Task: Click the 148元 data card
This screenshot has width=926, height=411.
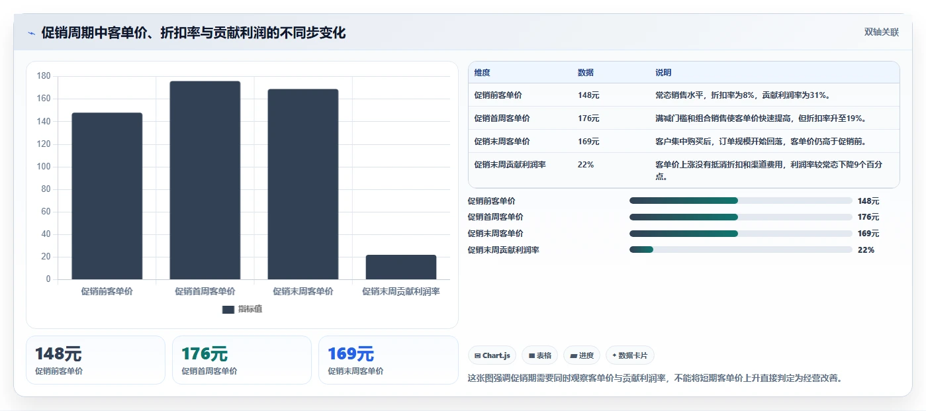Action: tap(95, 360)
